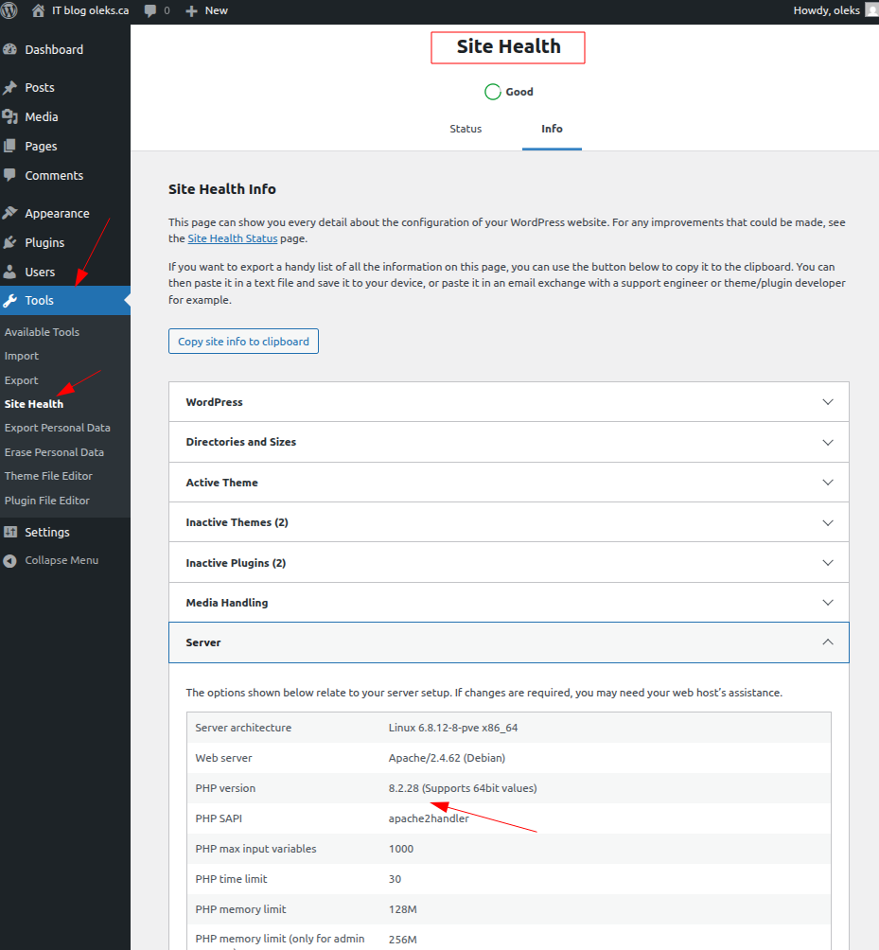Expand the WordPress section
The image size is (879, 950).
(509, 402)
